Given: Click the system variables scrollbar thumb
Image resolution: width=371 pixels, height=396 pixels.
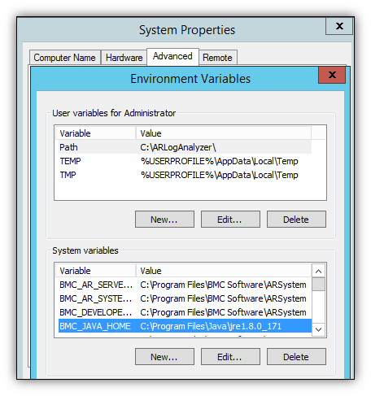Looking at the screenshot, I should (318, 285).
